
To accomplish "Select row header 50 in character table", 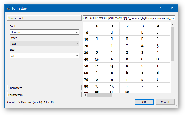I will click(86, 66).
